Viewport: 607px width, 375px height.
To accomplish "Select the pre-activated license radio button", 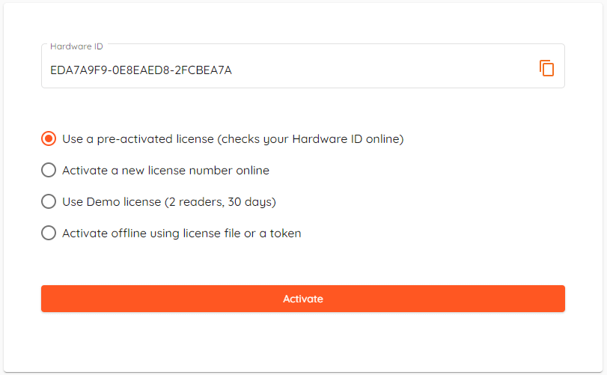I will pyautogui.click(x=49, y=138).
